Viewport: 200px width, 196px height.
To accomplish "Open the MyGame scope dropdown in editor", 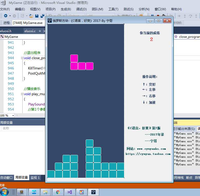I will coord(23,37).
